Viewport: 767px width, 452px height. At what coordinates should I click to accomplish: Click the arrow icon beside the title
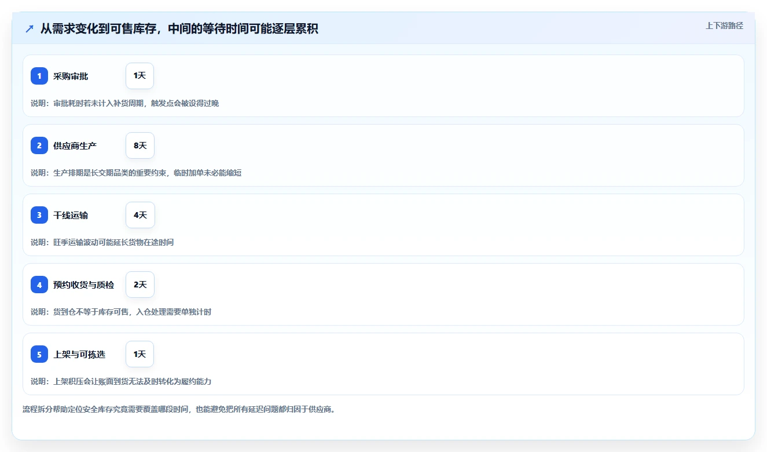coord(30,29)
